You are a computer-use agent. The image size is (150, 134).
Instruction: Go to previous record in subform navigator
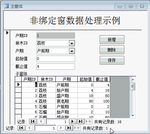tap(41, 121)
